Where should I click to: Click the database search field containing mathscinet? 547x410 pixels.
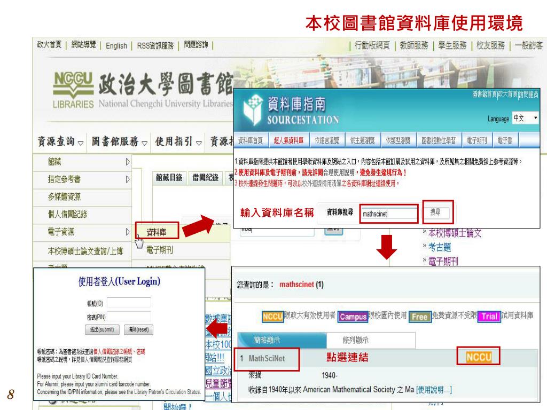[389, 214]
